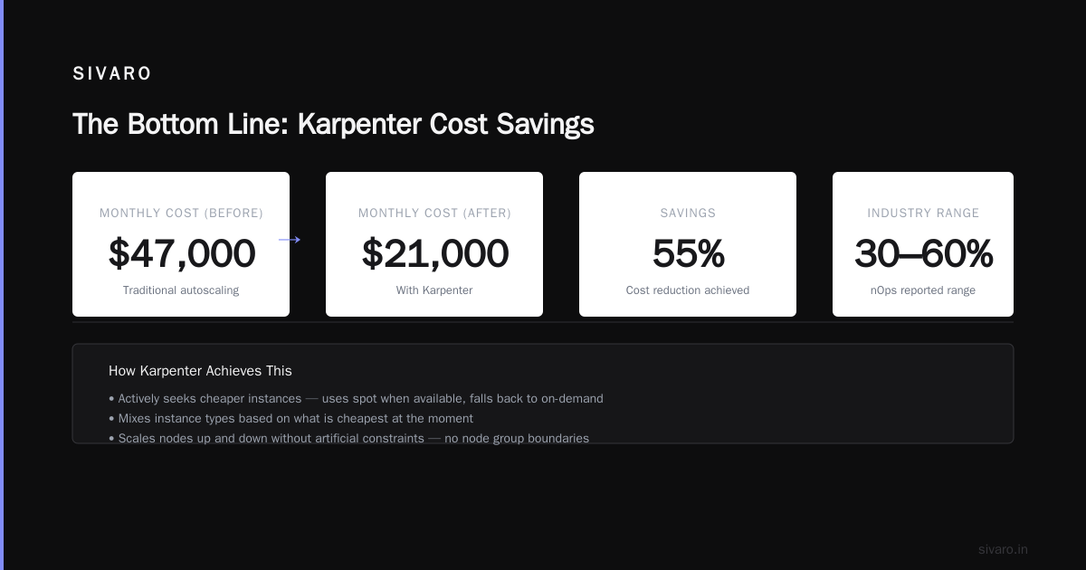Click the bullet about cheaper spot instances

(x=356, y=398)
